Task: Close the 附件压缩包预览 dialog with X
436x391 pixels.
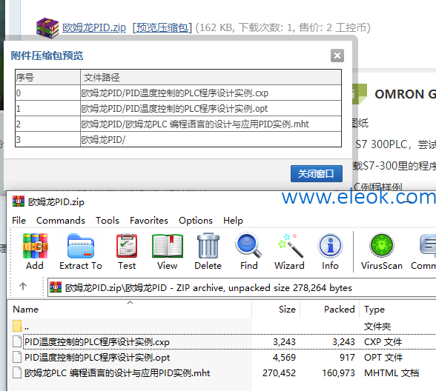Action: click(x=337, y=56)
